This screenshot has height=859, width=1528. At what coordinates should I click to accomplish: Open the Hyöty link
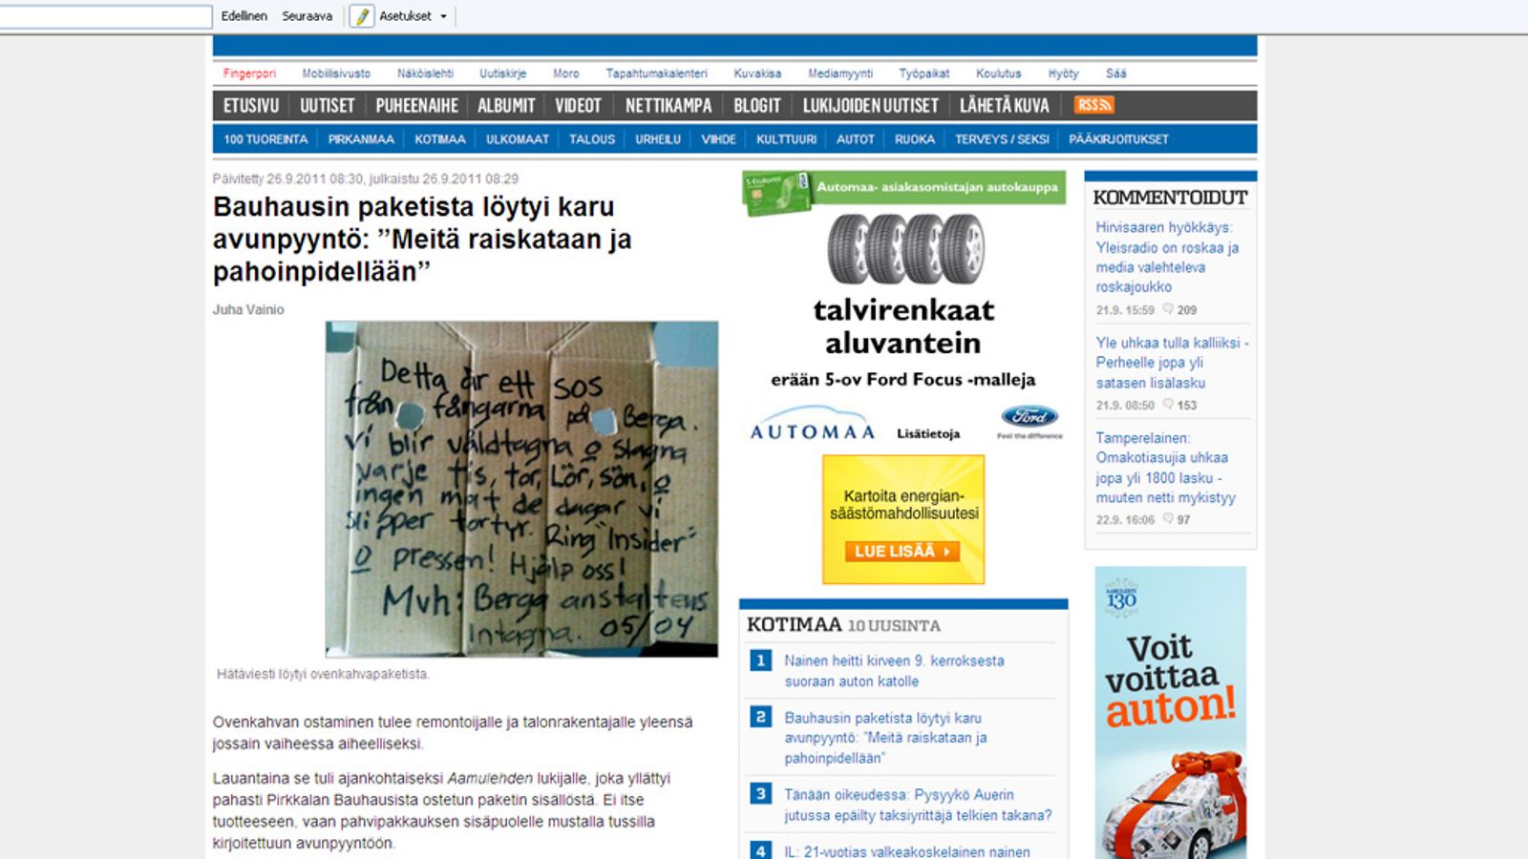tap(1063, 73)
